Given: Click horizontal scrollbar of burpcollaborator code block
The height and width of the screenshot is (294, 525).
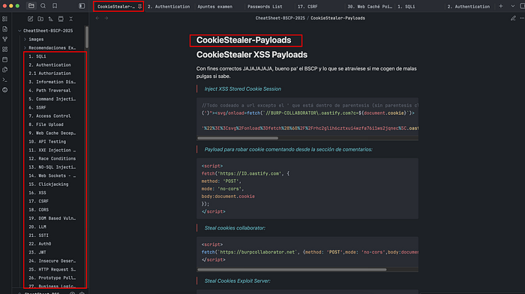Looking at the screenshot, I should point(292,269).
